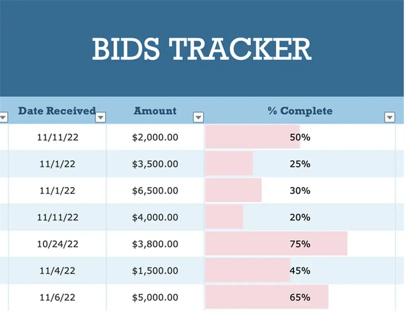Click the 75% progress bar cell

pyautogui.click(x=300, y=244)
